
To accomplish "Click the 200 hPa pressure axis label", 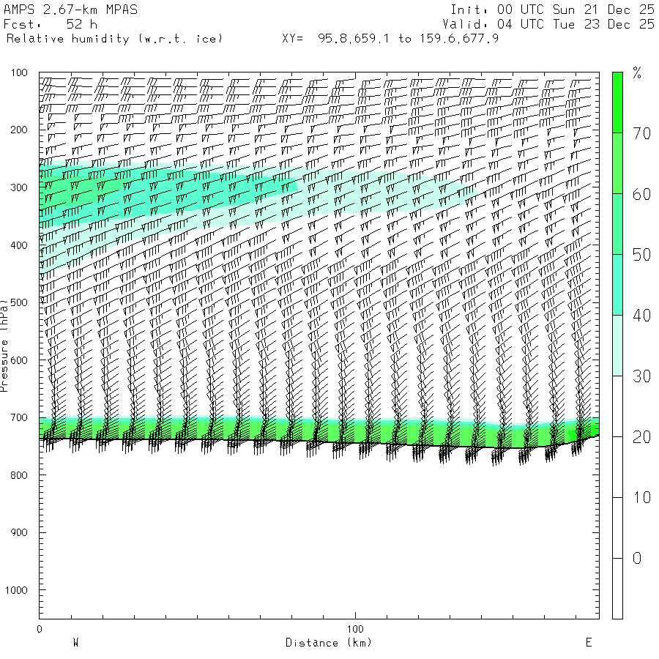I will (19, 130).
